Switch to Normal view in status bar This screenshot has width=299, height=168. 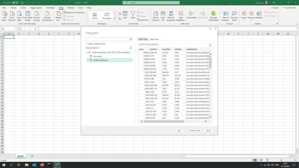point(255,160)
